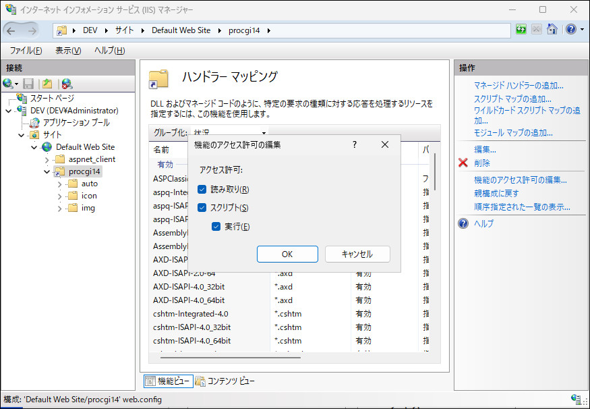This screenshot has width=590, height=409.
Task: Click the delete connection globe icon
Action: (67, 83)
